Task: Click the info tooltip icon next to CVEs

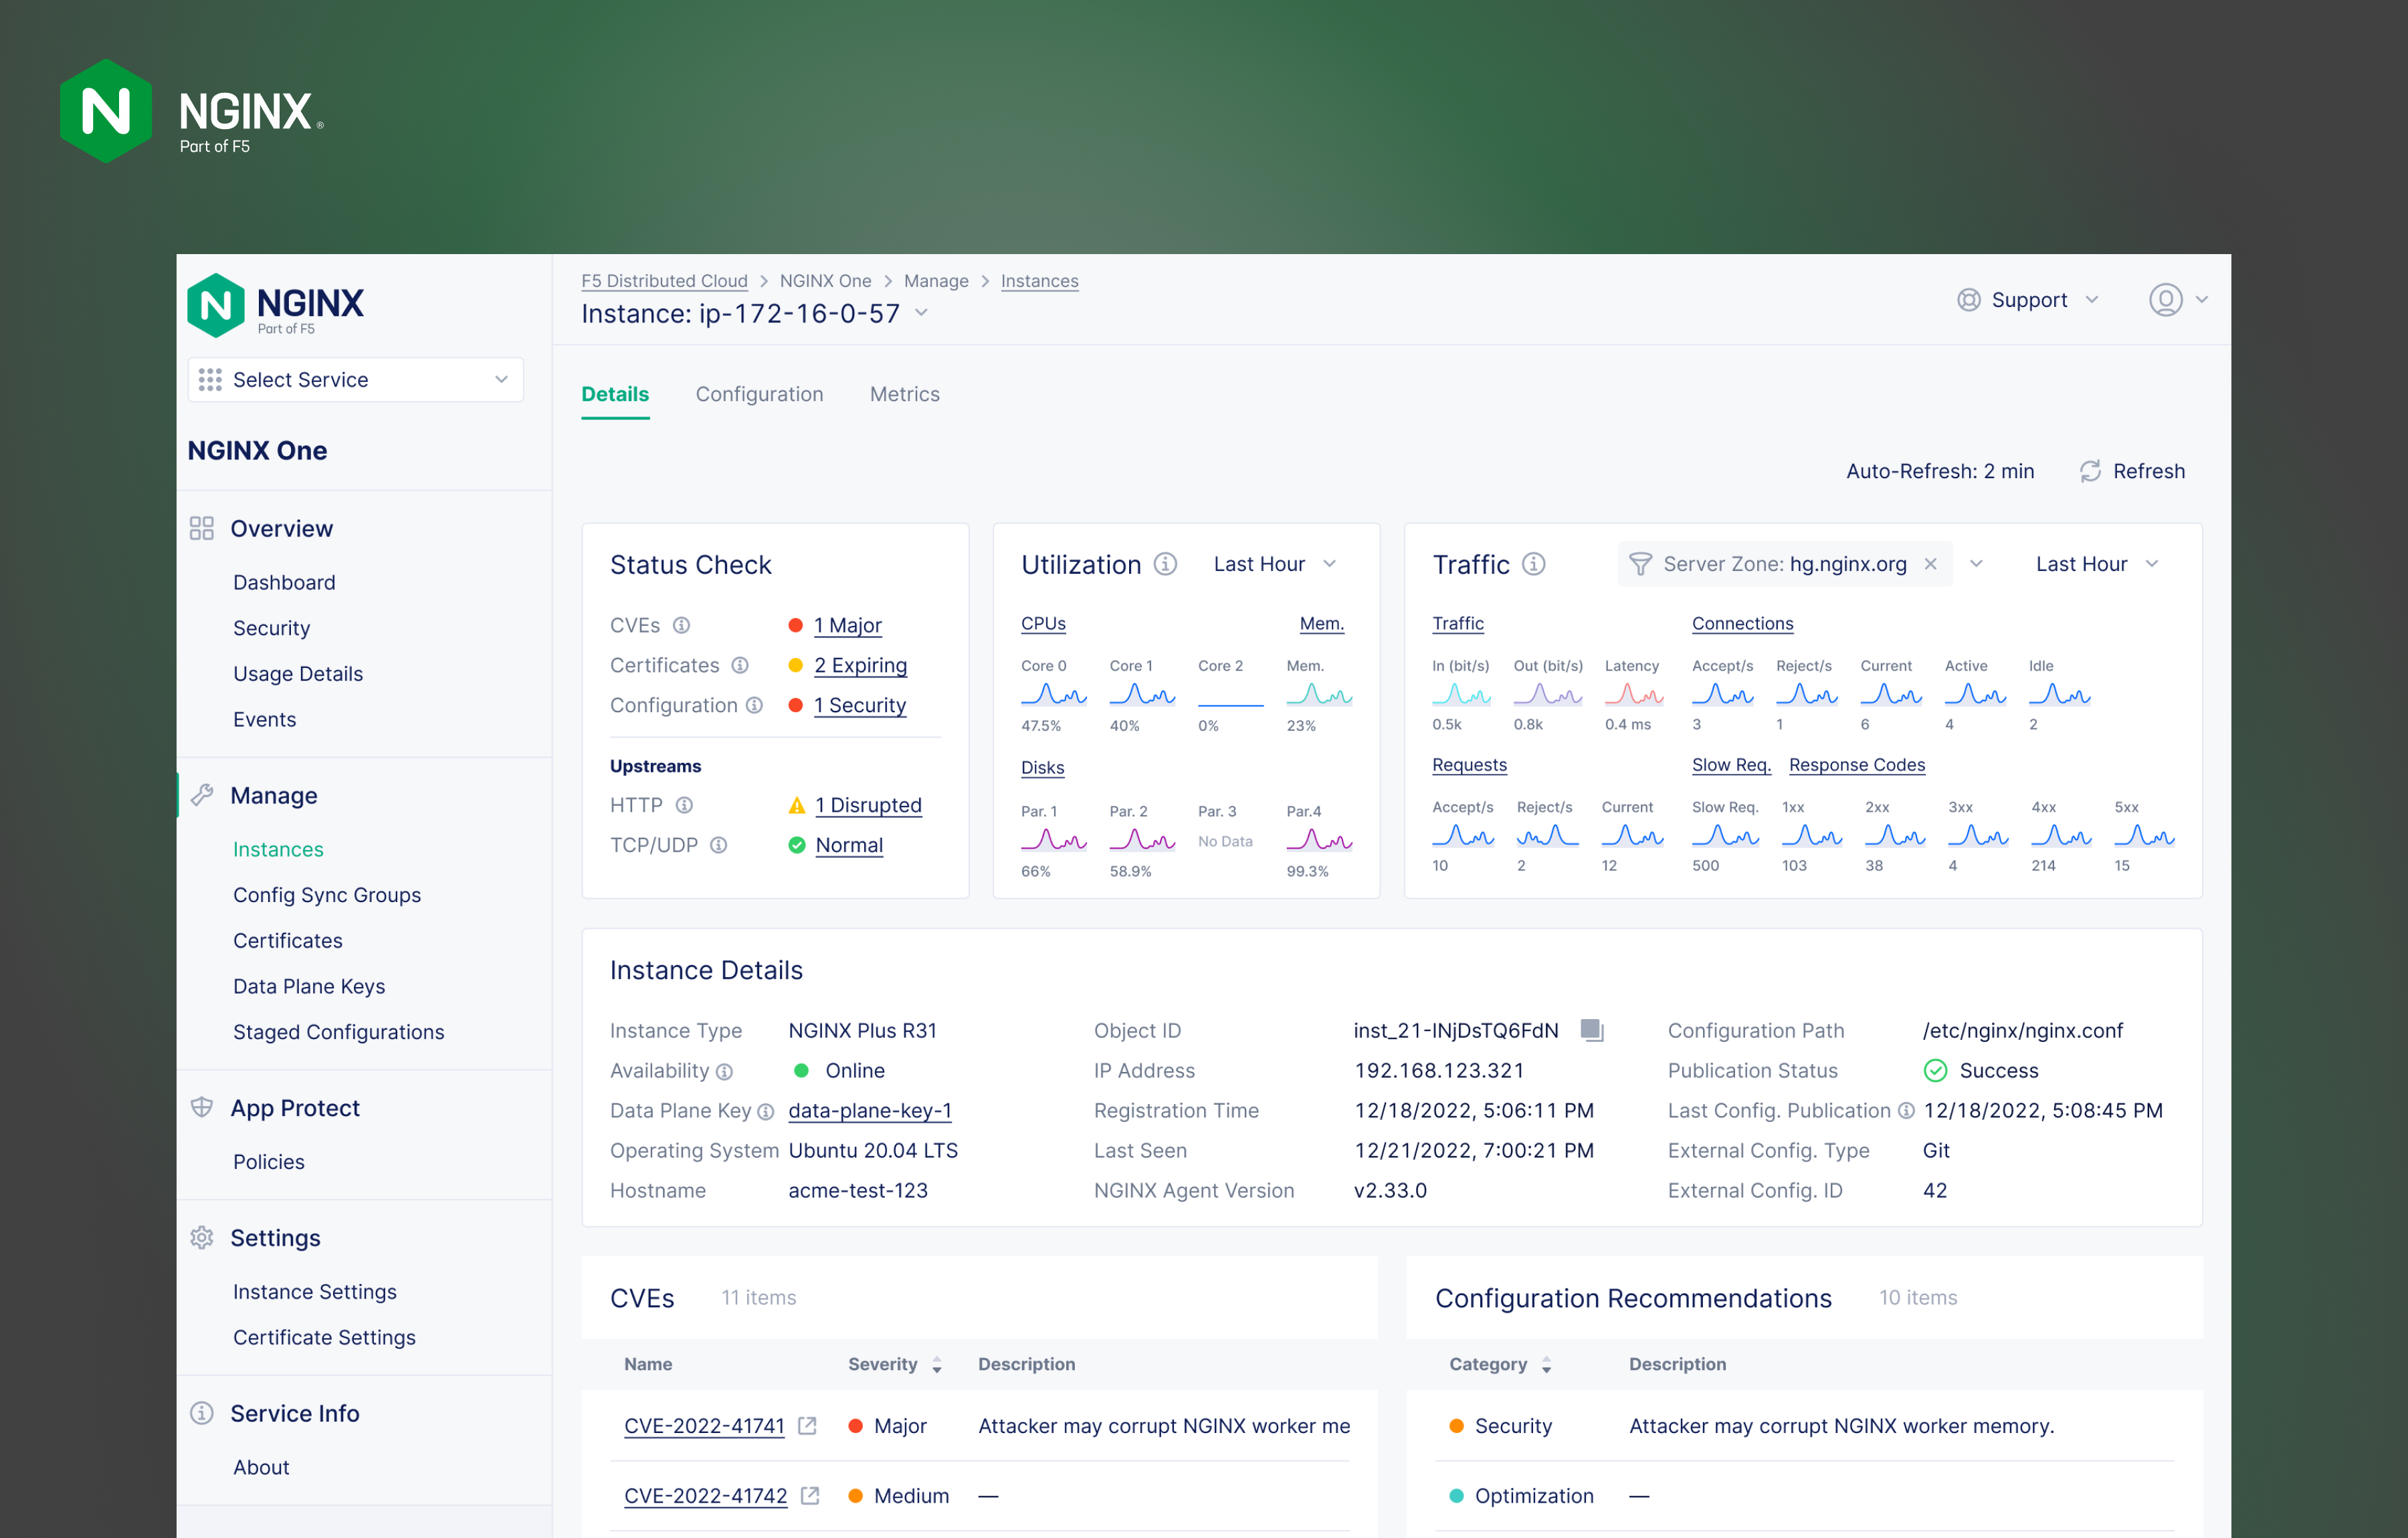Action: 683,625
